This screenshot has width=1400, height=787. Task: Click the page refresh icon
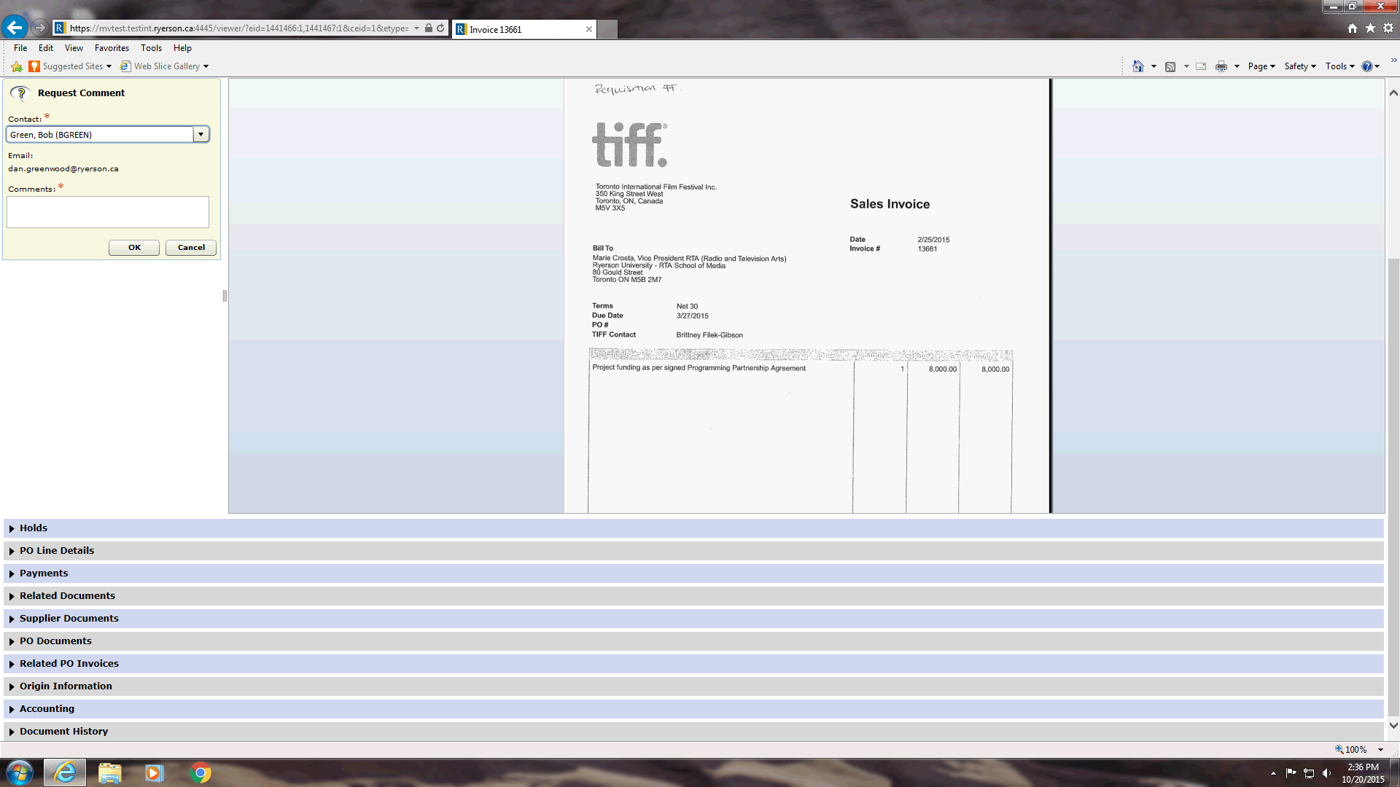pos(440,28)
